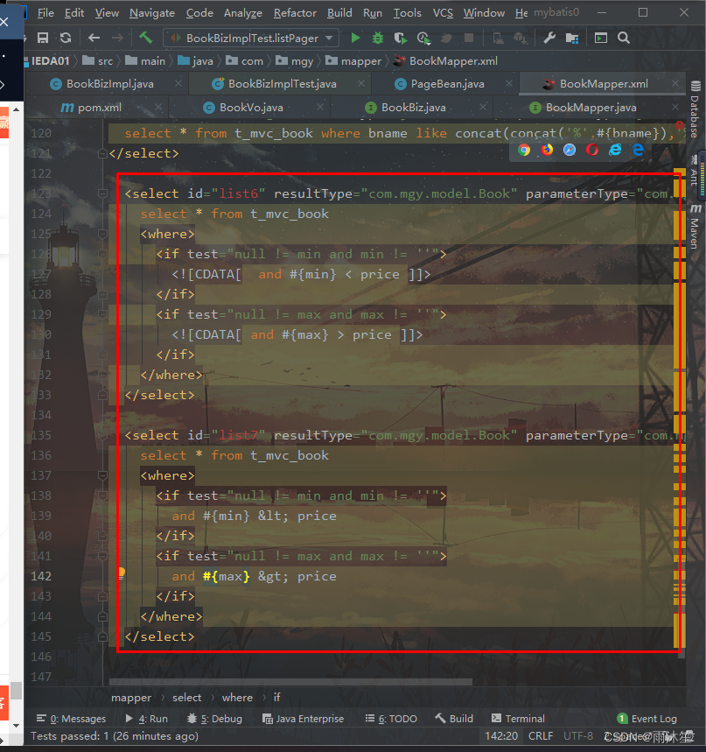The width and height of the screenshot is (706, 752).
Task: Open the File menu
Action: click(x=45, y=13)
